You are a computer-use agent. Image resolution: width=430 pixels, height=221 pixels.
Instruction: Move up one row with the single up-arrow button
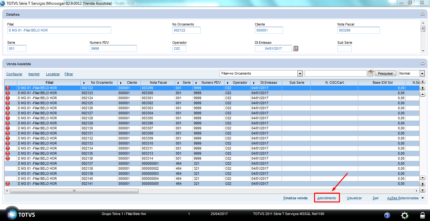423,94
